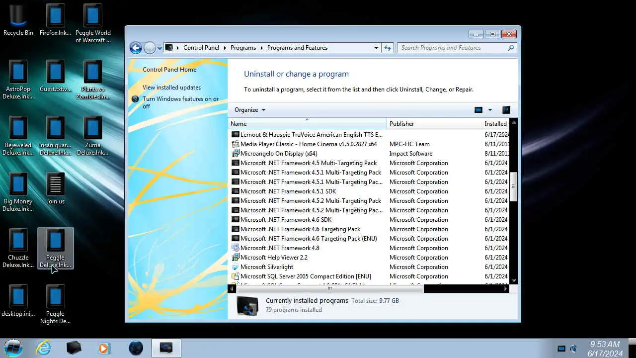Select Microsoft .NET Framework 4.6 SDK row
636x358 pixels.
pyautogui.click(x=369, y=220)
